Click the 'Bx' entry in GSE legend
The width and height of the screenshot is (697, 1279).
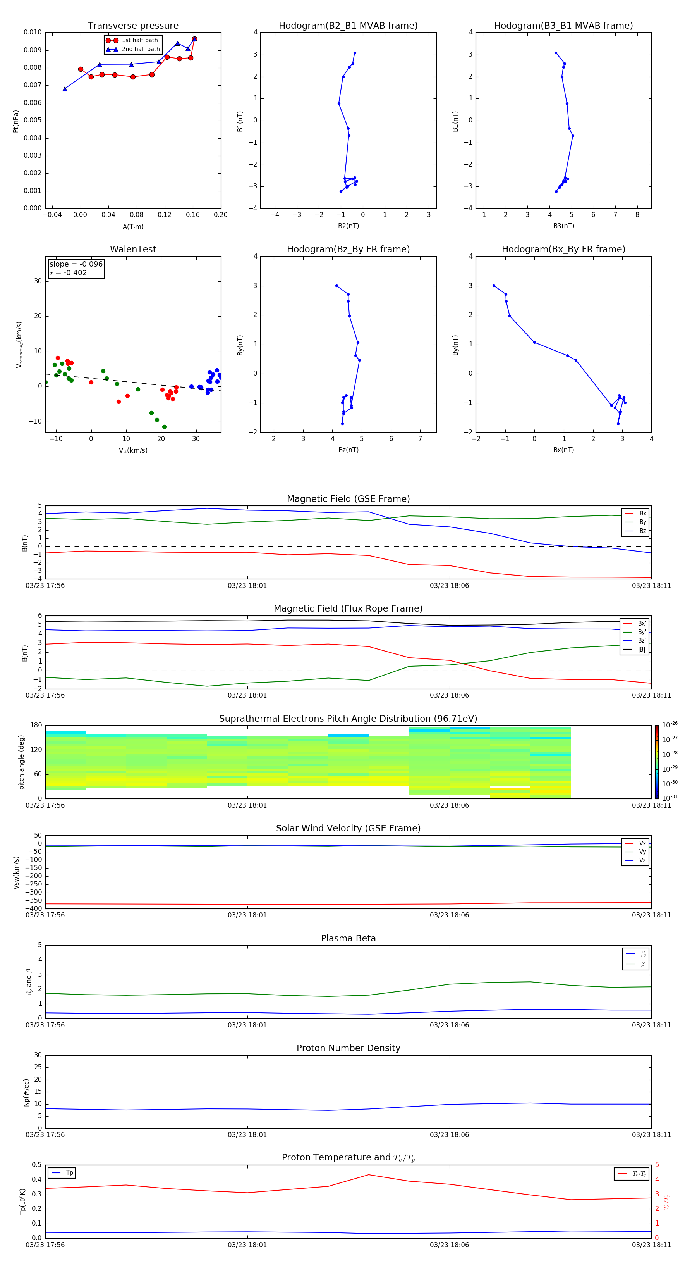[635, 514]
